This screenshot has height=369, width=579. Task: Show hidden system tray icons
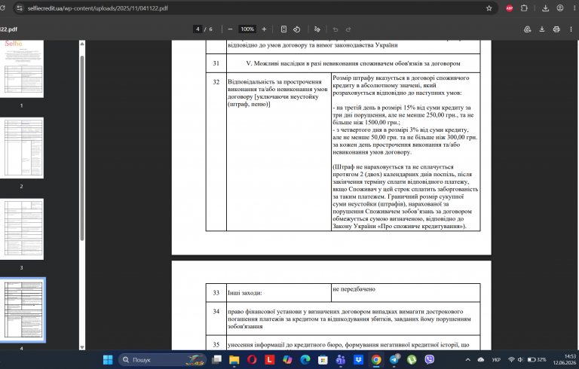[x=468, y=359]
